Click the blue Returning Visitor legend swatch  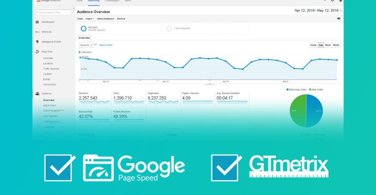288,90
